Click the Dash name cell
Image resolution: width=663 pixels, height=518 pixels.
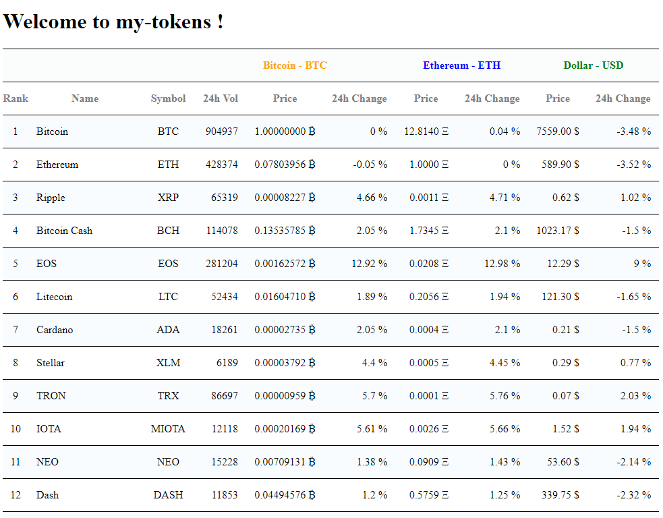click(47, 495)
